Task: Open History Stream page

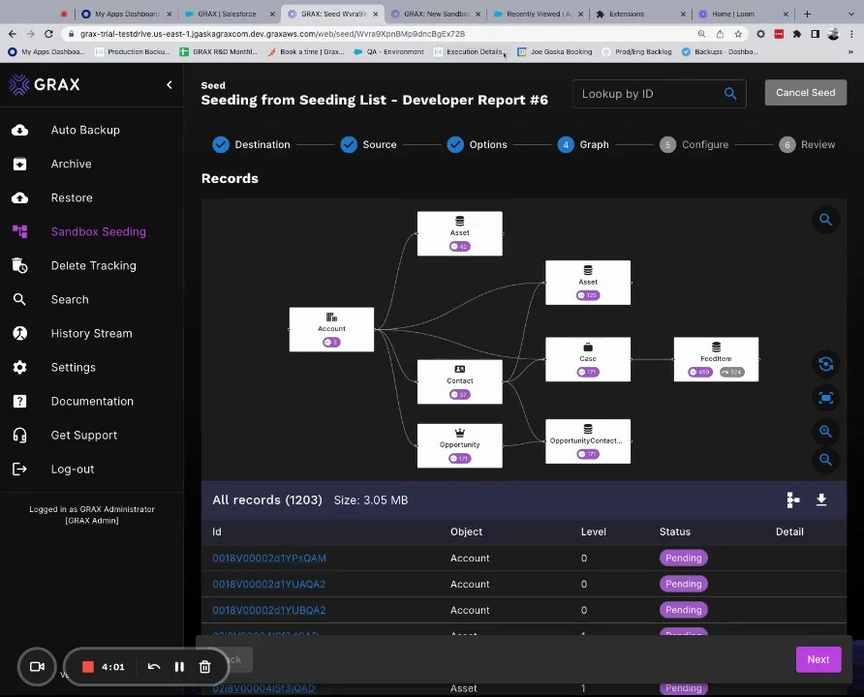Action: click(x=91, y=334)
